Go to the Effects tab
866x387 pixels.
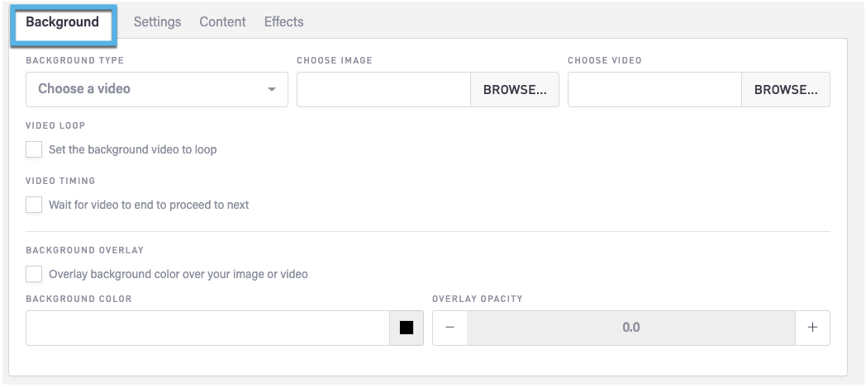click(x=283, y=21)
